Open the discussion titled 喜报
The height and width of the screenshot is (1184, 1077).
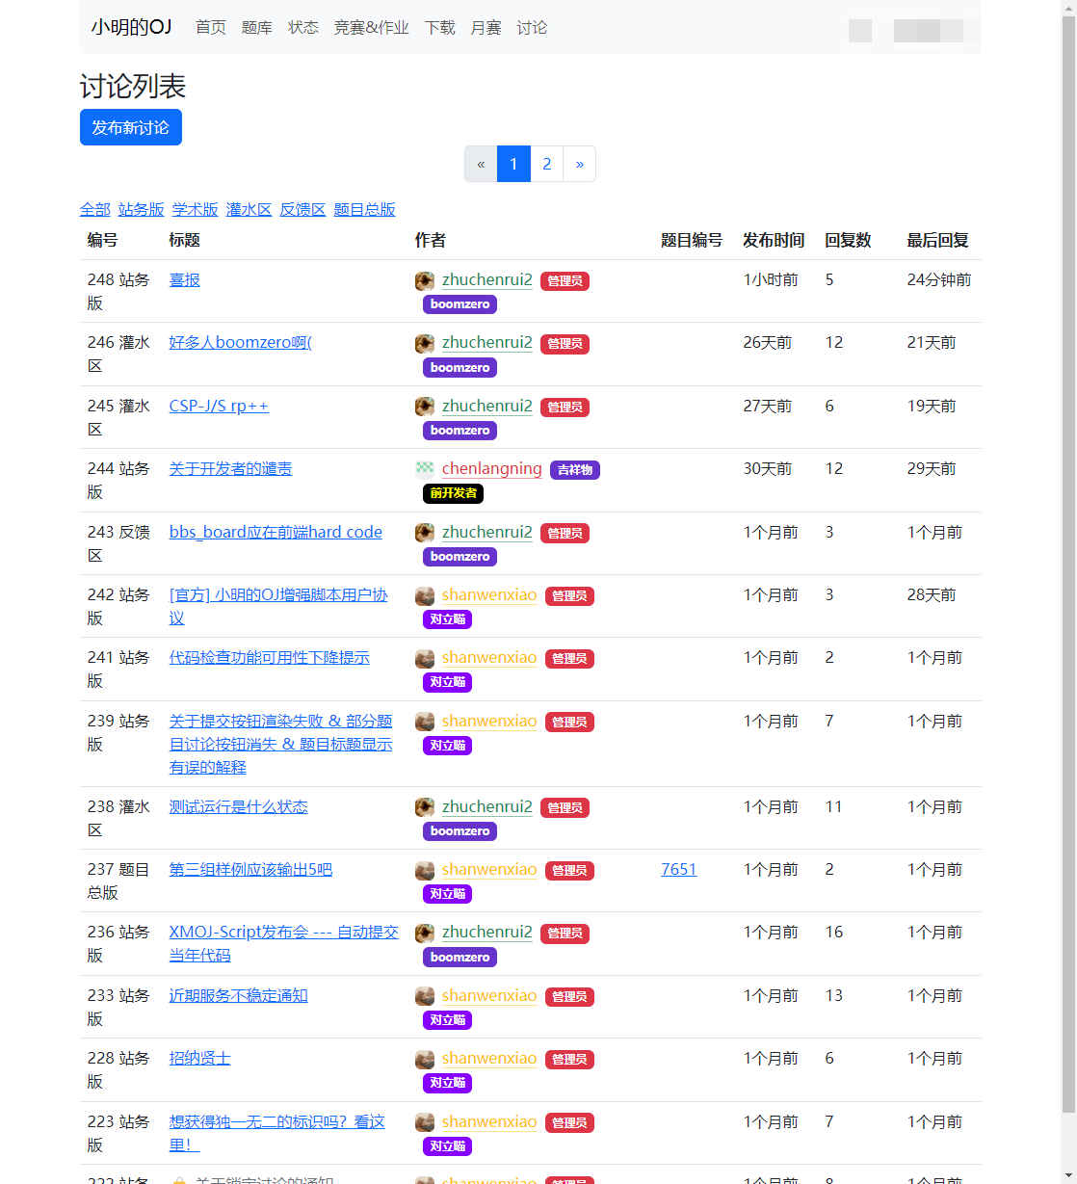pyautogui.click(x=185, y=280)
